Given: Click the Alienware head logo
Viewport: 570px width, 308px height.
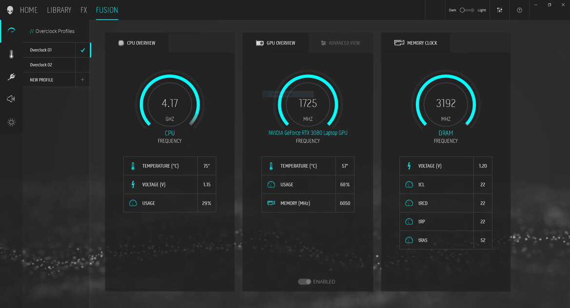Looking at the screenshot, I should pyautogui.click(x=10, y=10).
